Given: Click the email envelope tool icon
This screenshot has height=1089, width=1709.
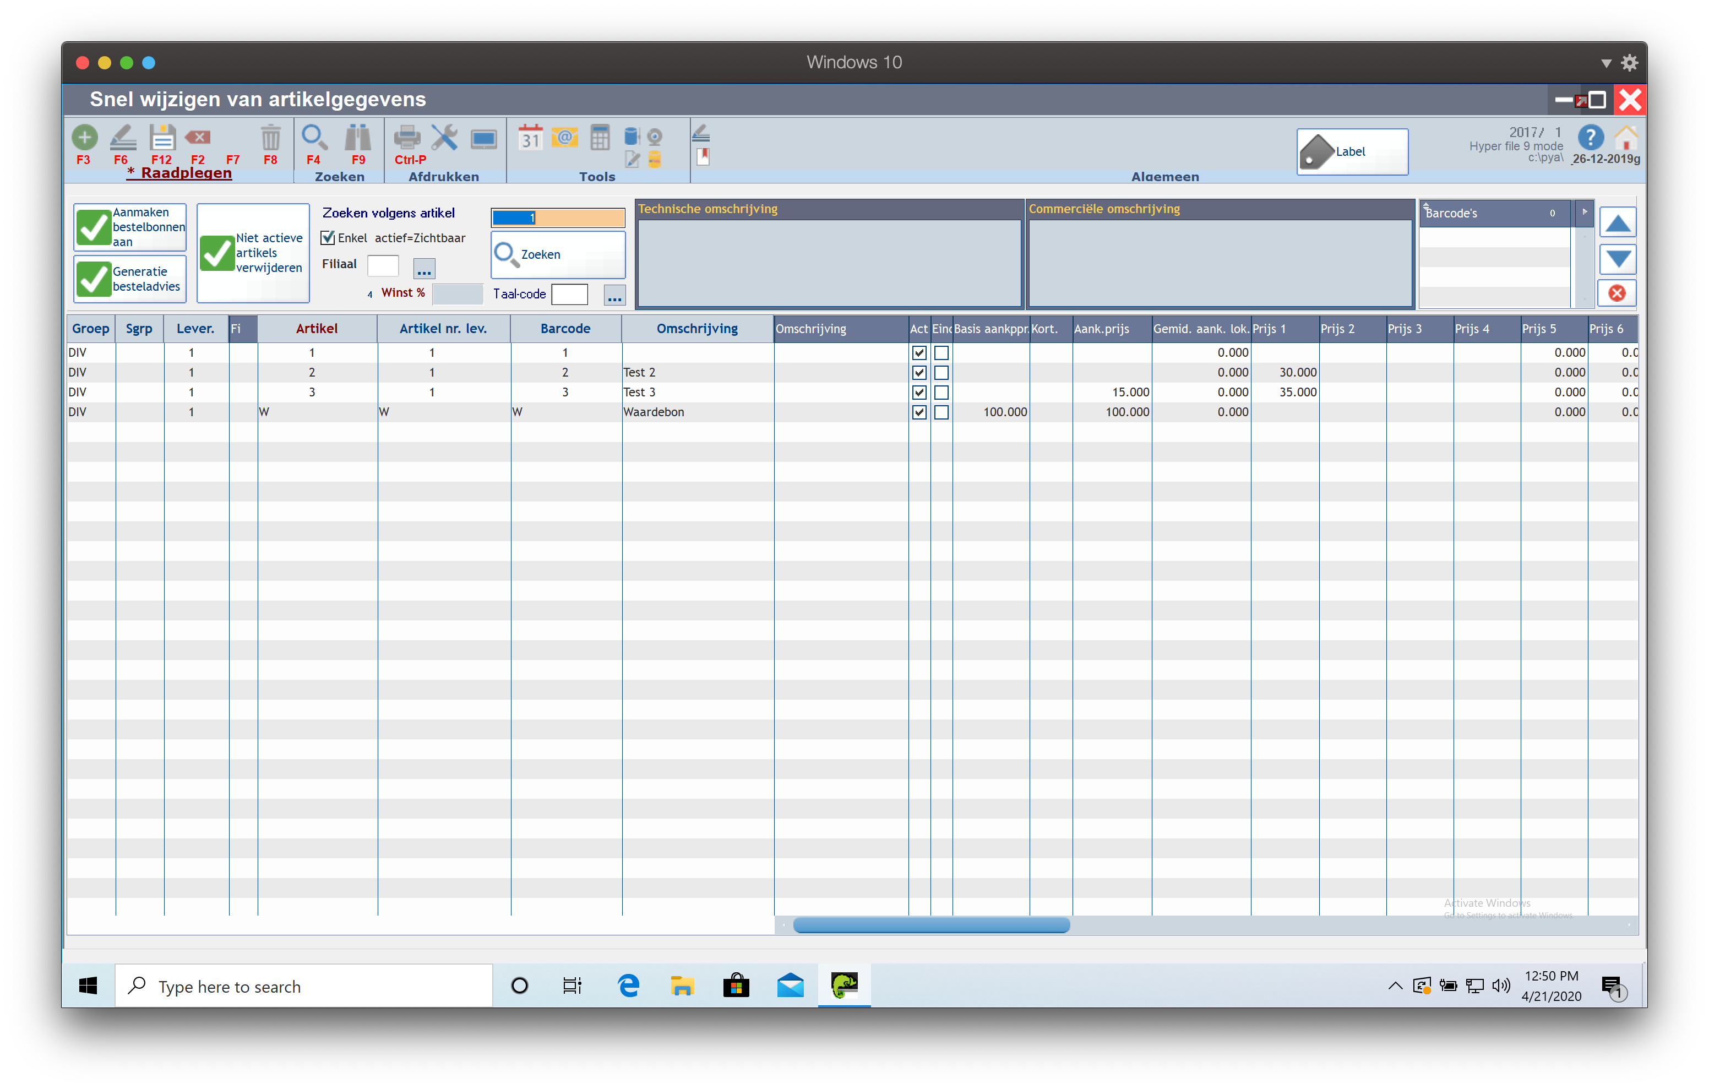Looking at the screenshot, I should (565, 138).
